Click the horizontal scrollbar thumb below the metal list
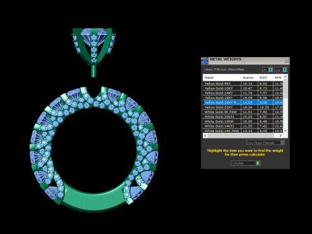This screenshot has width=312, height=234. pyautogui.click(x=240, y=135)
